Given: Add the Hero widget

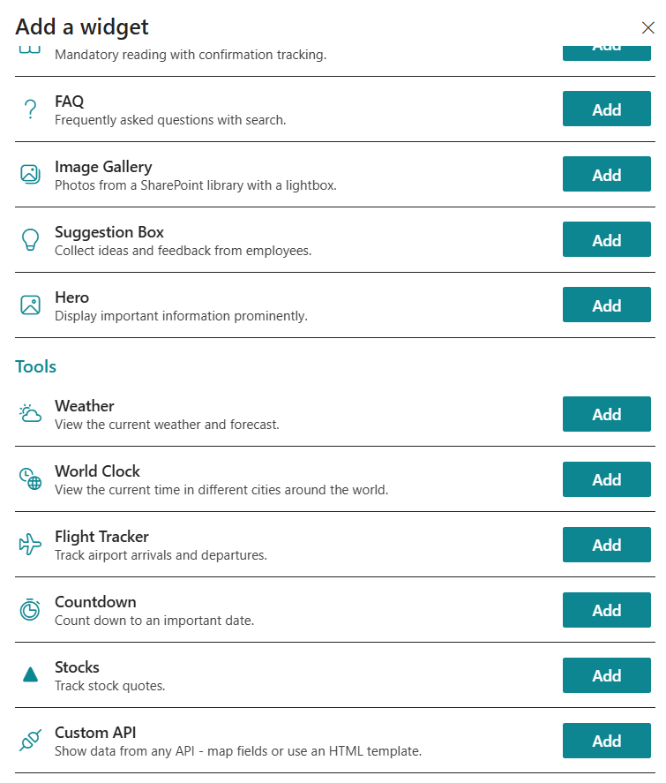Looking at the screenshot, I should point(607,305).
